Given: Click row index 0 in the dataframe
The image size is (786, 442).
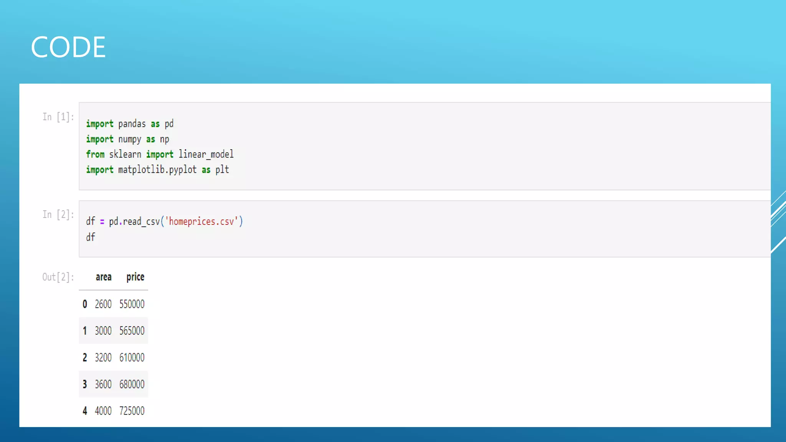Looking at the screenshot, I should pos(85,304).
